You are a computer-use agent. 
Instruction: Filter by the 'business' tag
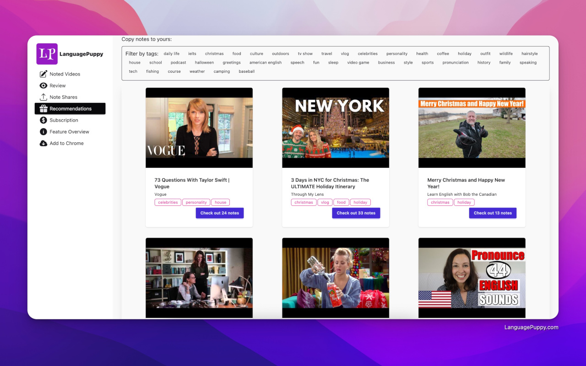pos(386,63)
